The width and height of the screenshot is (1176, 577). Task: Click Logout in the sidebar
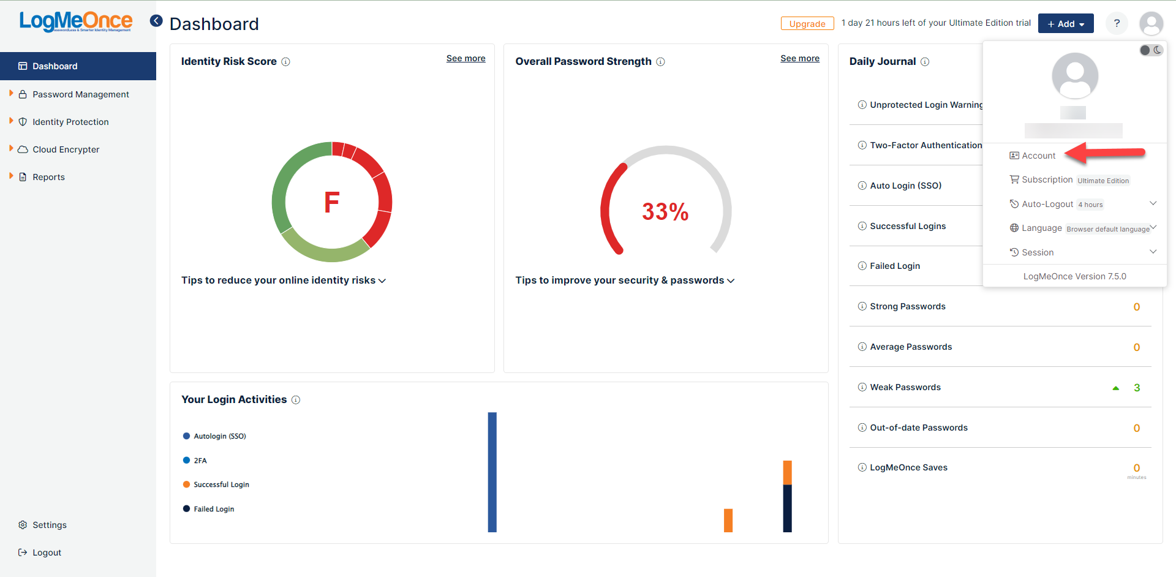[40, 552]
